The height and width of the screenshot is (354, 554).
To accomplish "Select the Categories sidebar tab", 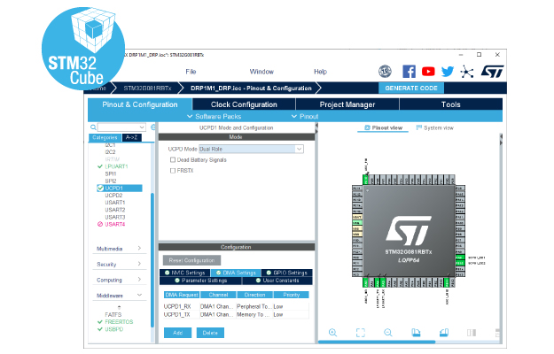I will (x=105, y=137).
